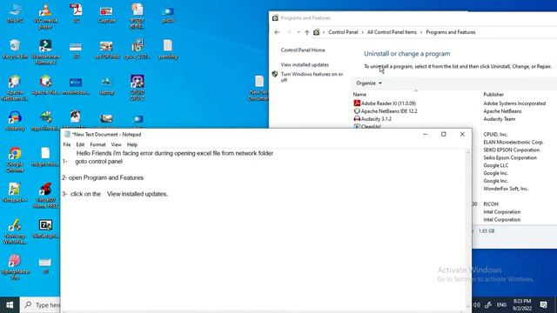The width and height of the screenshot is (557, 313).
Task: Open Notepad File menu
Action: [67, 145]
